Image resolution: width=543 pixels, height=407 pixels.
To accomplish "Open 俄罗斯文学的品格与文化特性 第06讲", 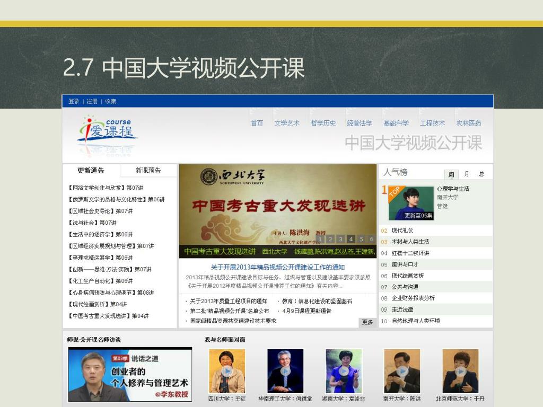I will click(x=117, y=200).
